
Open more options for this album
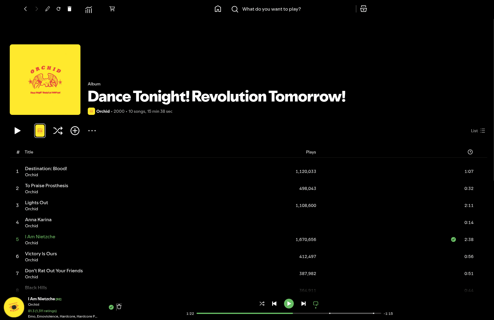(x=92, y=131)
